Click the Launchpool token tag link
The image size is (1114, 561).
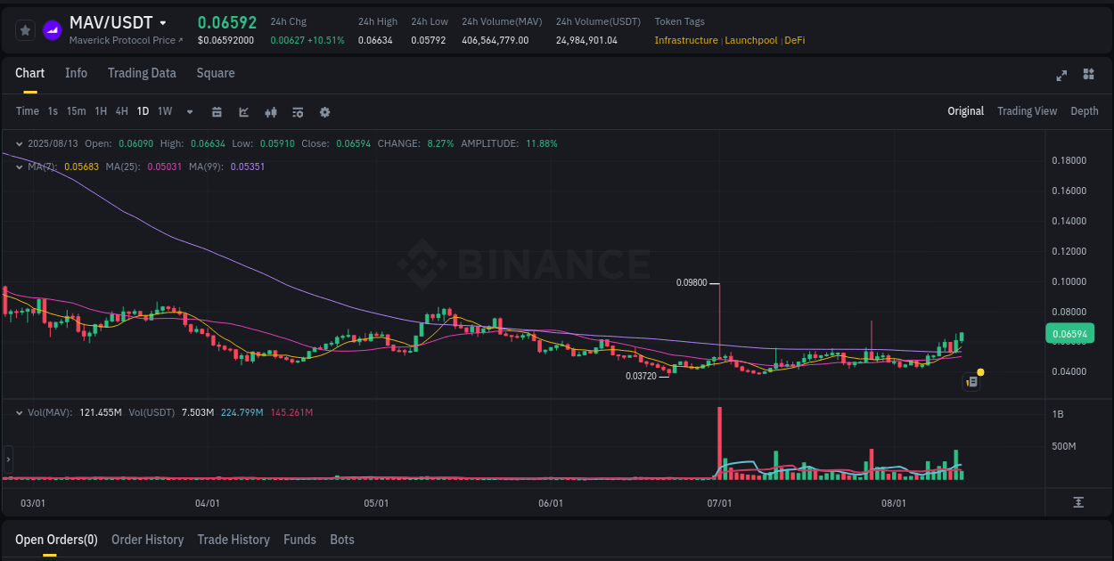pos(751,40)
